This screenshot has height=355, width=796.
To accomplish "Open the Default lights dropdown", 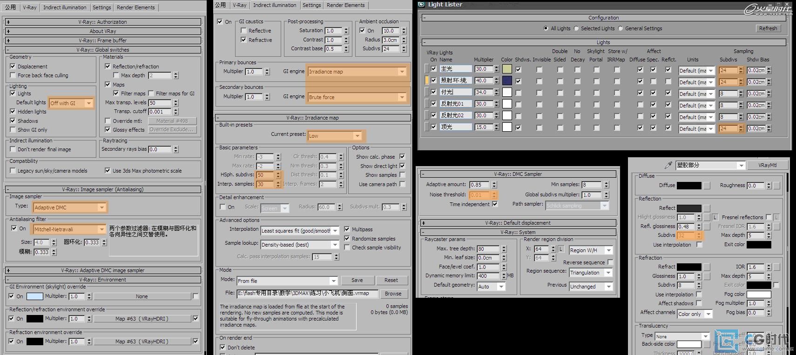I will pos(71,103).
